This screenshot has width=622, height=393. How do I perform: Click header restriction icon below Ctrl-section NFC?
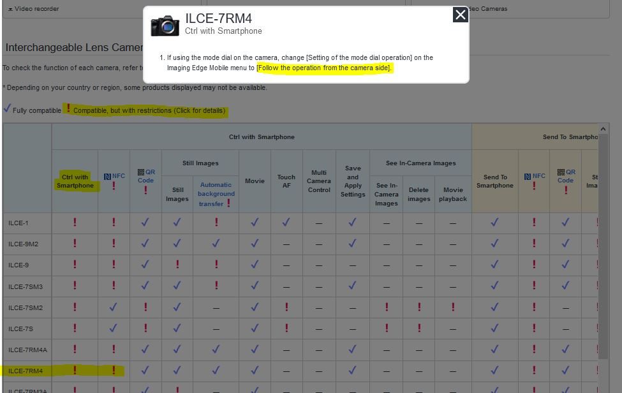click(114, 186)
